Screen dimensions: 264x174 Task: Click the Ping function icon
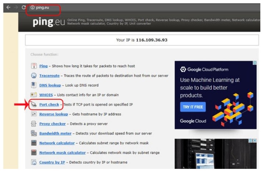pos(33,66)
